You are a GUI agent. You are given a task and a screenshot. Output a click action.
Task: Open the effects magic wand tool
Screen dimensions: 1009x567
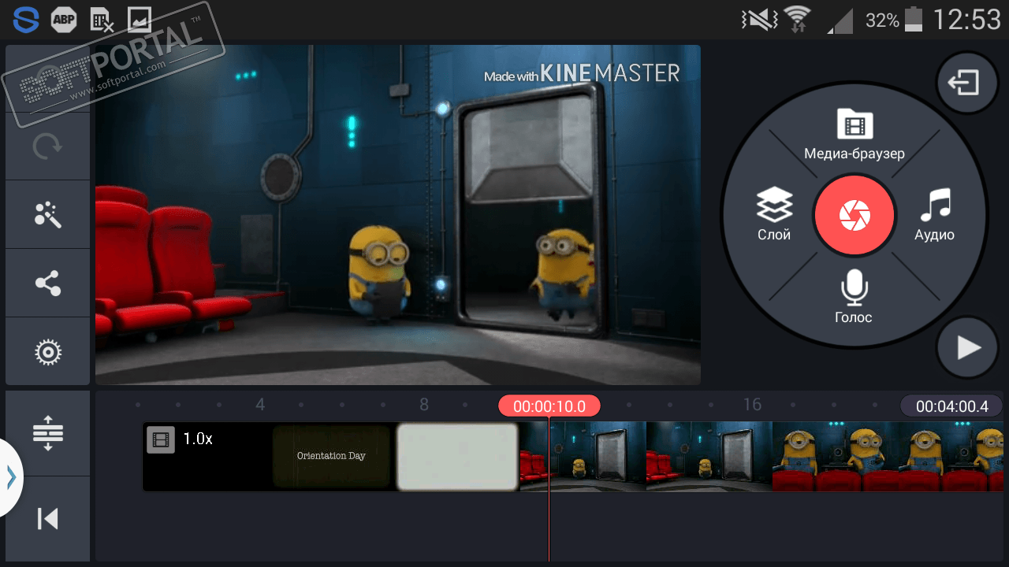(48, 215)
